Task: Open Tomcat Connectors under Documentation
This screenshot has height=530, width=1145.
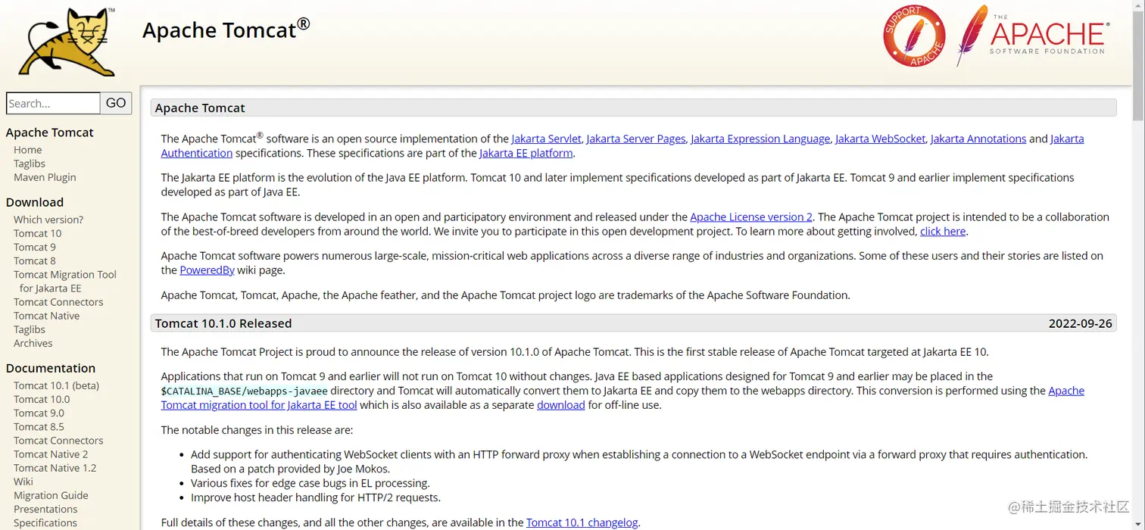Action: click(x=58, y=440)
